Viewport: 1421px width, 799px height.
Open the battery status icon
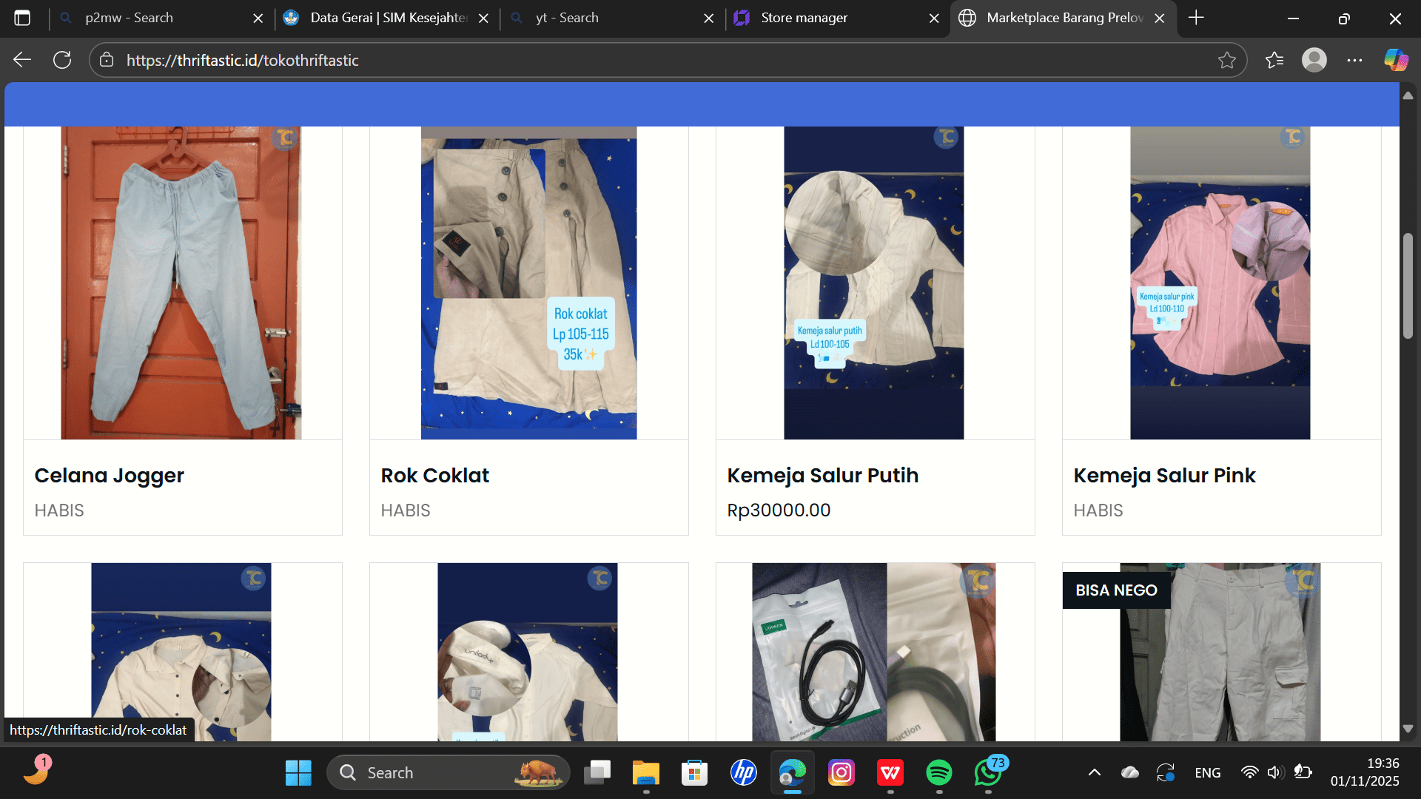[1303, 773]
